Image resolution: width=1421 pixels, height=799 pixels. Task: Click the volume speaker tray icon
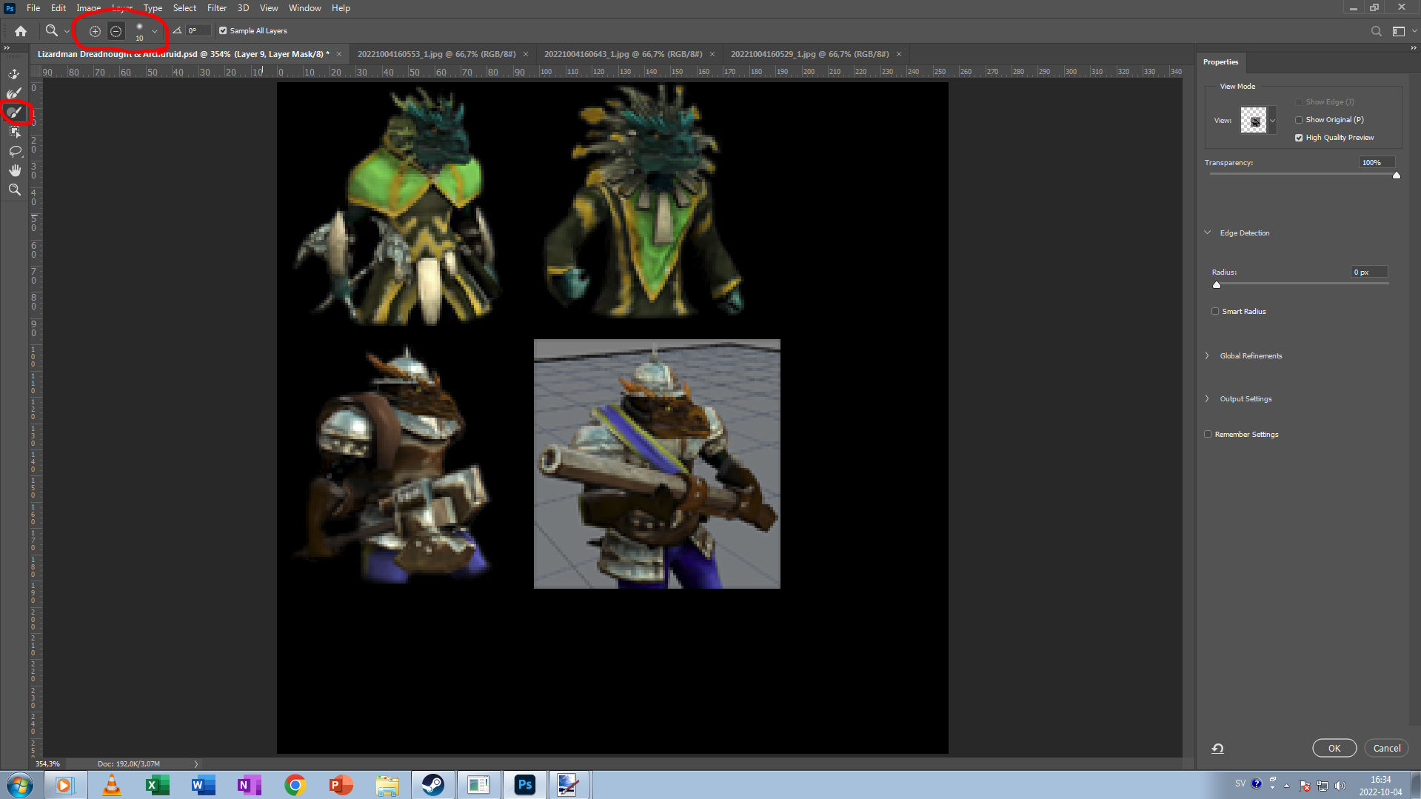click(x=1340, y=786)
